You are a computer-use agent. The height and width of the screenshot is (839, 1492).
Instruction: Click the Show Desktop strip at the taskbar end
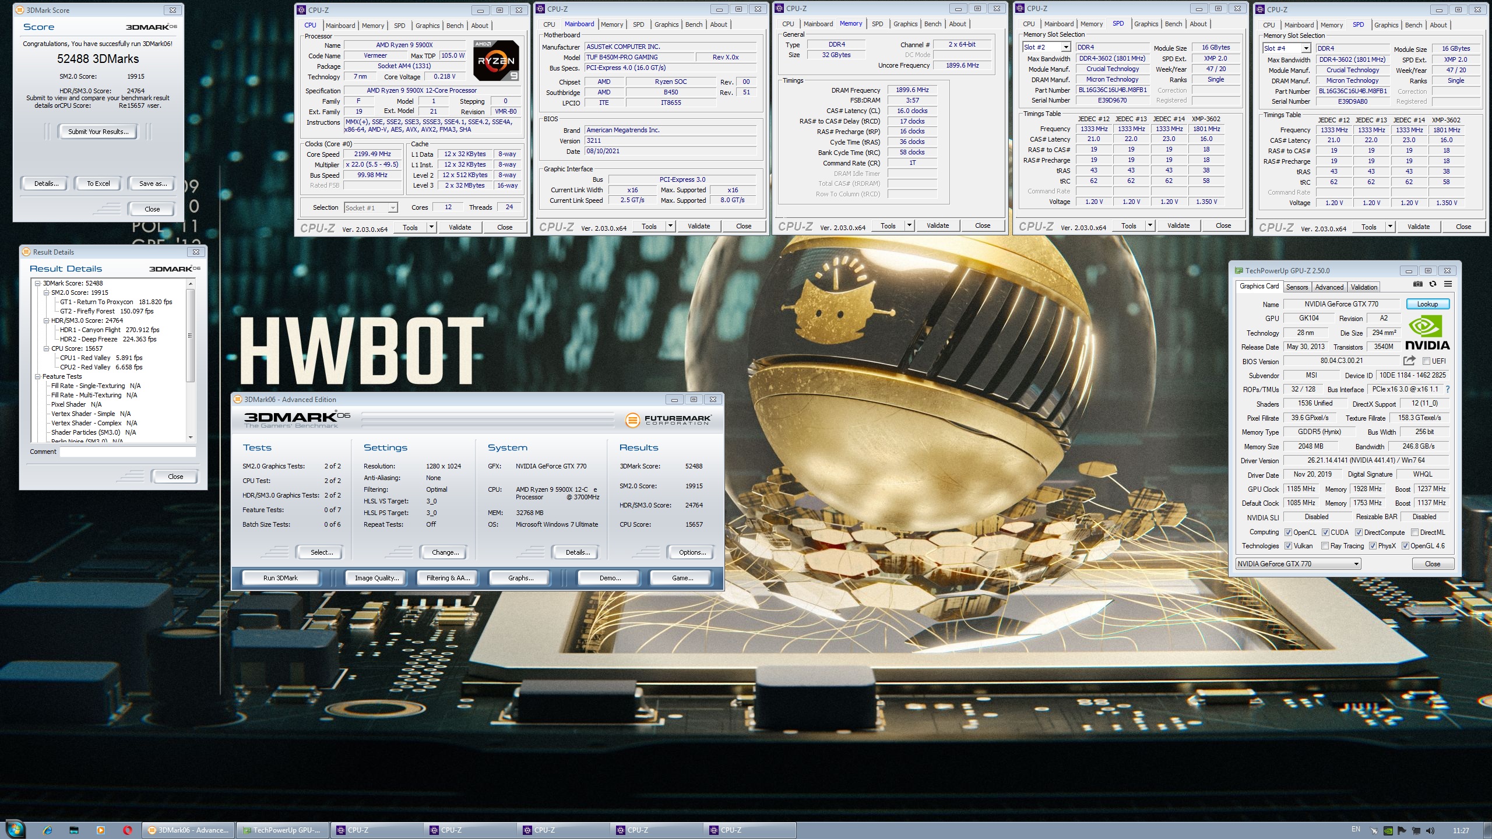(x=1488, y=830)
